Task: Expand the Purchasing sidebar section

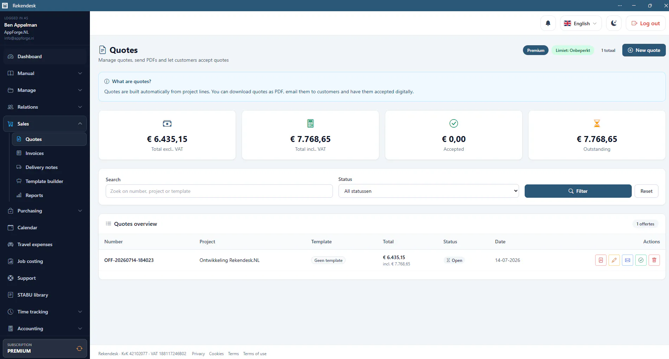Action: pyautogui.click(x=45, y=211)
